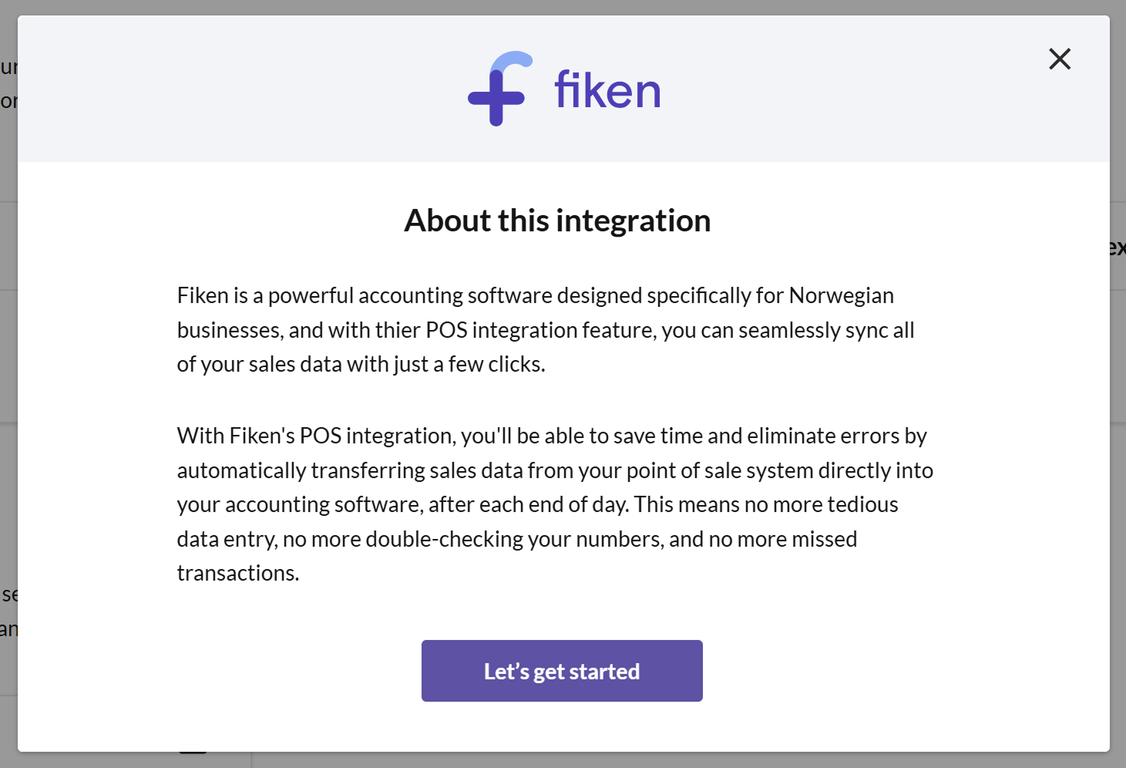
Task: Click the dimmed overlay right of the dialog
Action: coord(1118,463)
